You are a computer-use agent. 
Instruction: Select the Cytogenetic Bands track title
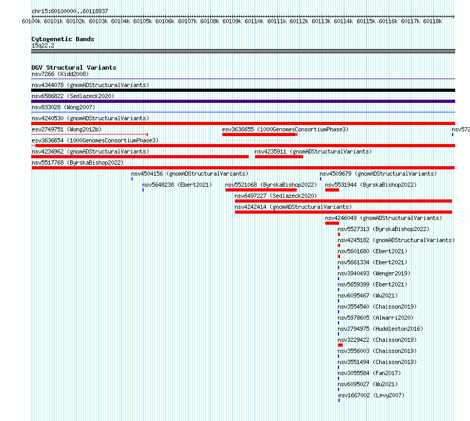[63, 39]
